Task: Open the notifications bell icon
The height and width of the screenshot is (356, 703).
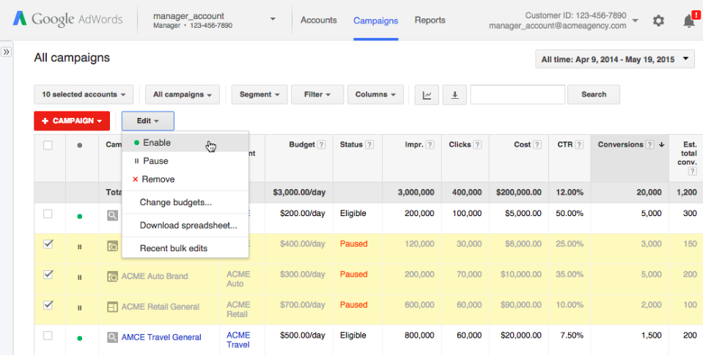Action: coord(689,21)
